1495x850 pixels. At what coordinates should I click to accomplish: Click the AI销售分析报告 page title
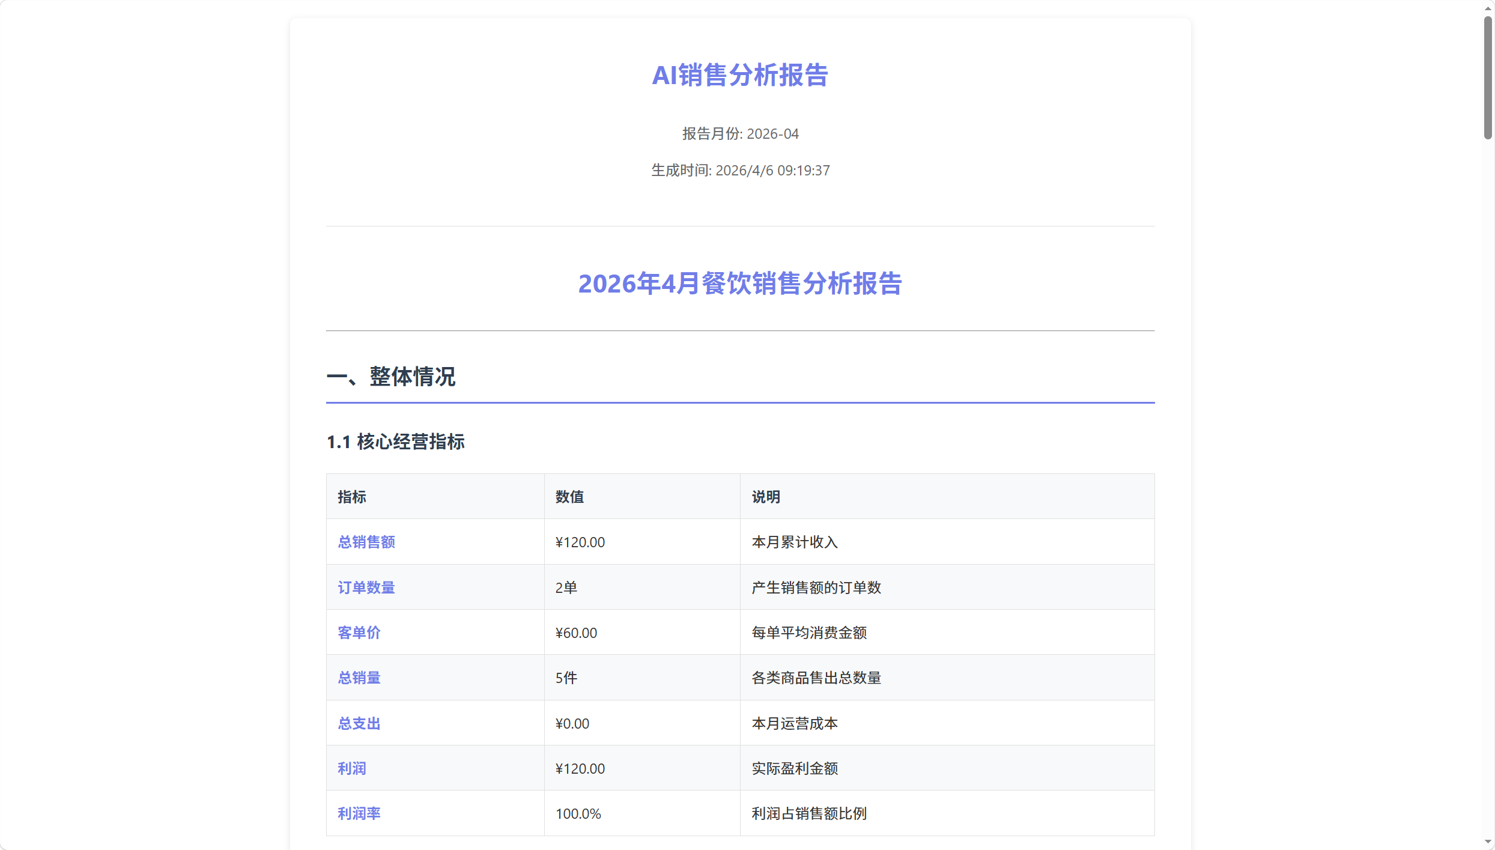(x=740, y=76)
